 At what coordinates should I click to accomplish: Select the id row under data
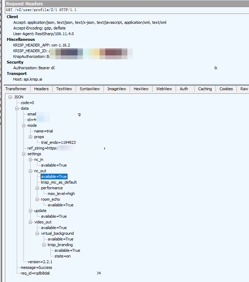click(38, 120)
